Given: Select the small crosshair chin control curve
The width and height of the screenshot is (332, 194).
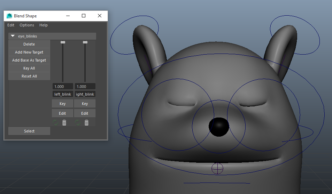Looking at the screenshot, I should click(217, 169).
